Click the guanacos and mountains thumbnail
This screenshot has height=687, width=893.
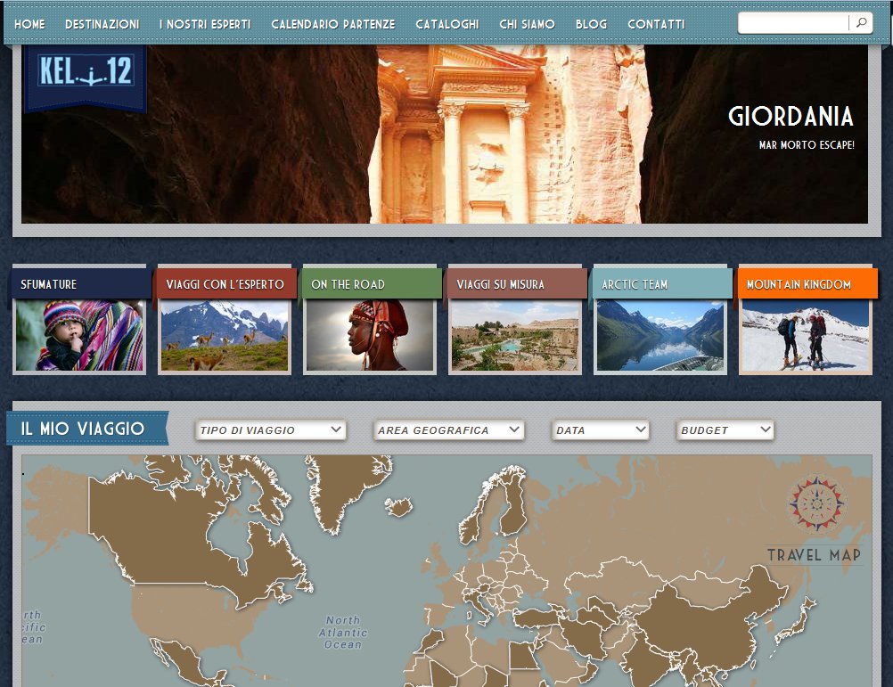(x=225, y=336)
